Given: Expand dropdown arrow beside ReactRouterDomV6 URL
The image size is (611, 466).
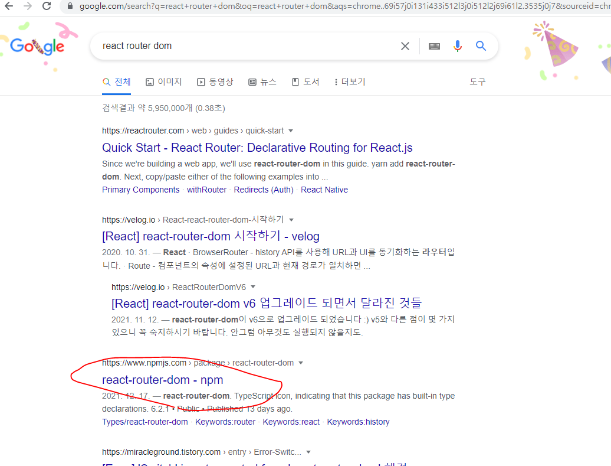Looking at the screenshot, I should click(253, 287).
